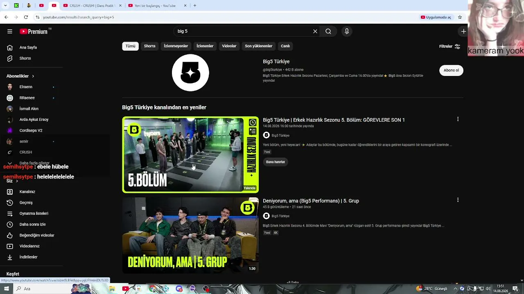Viewport: 524px width, 294px height.
Task: Select the Videolar filter chip
Action: click(229, 46)
